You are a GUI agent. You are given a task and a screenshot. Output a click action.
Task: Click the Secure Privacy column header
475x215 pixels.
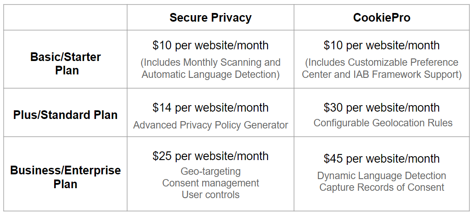[210, 18]
